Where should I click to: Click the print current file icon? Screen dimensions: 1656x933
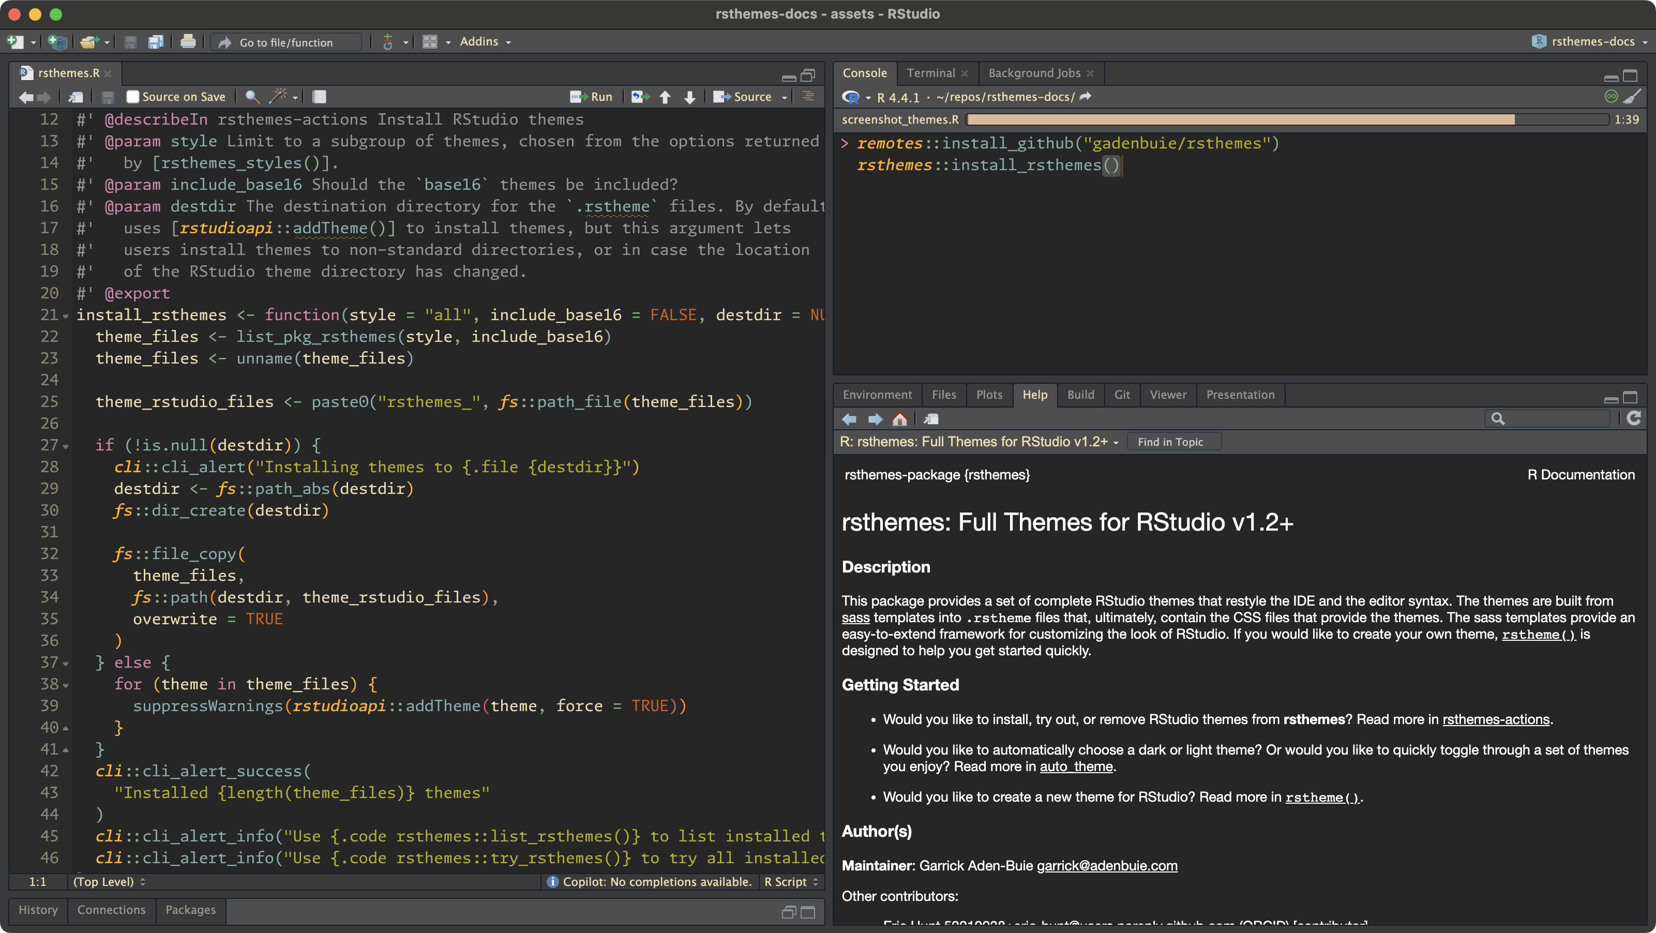[188, 42]
